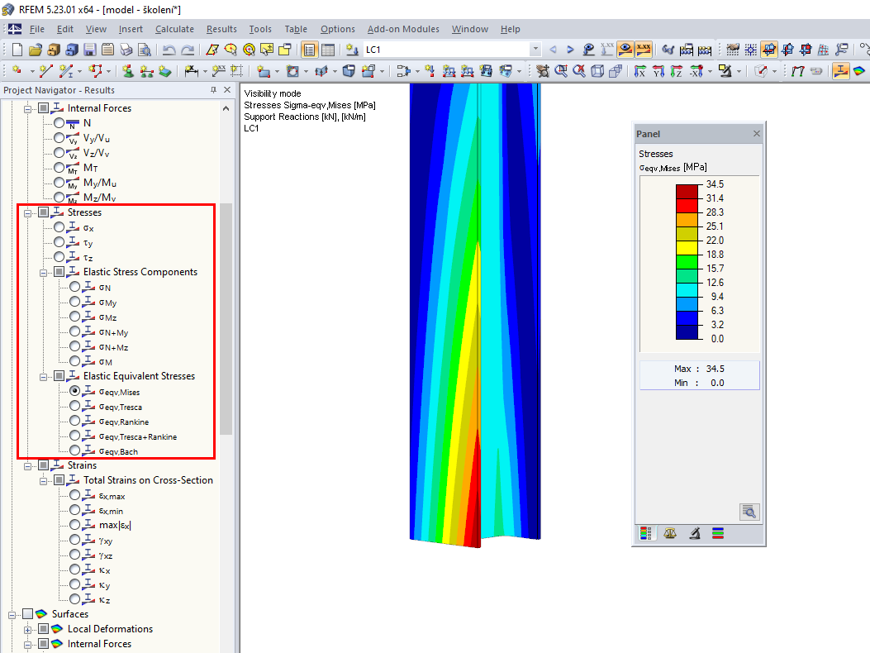
Task: Select the σx stress radio button
Action: click(x=59, y=227)
